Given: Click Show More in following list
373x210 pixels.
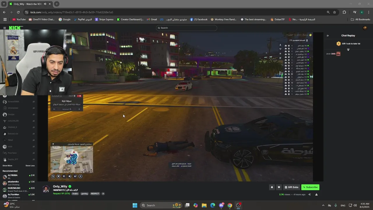Looking at the screenshot, I should click(7, 166).
